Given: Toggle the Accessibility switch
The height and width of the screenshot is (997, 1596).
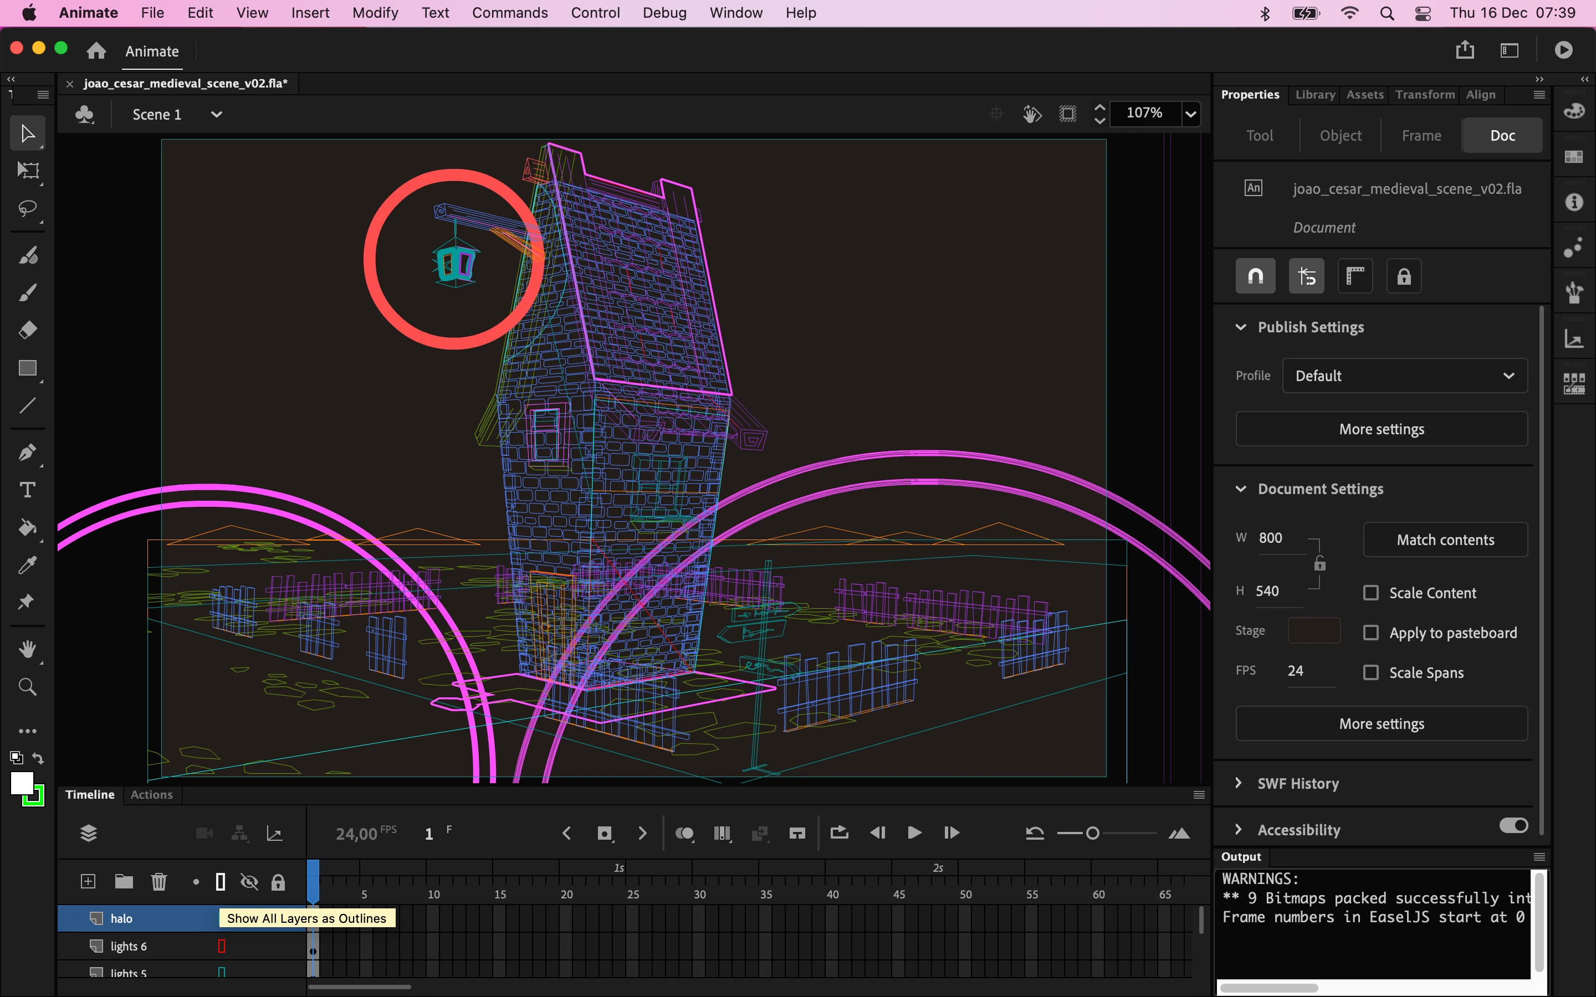Looking at the screenshot, I should point(1513,826).
